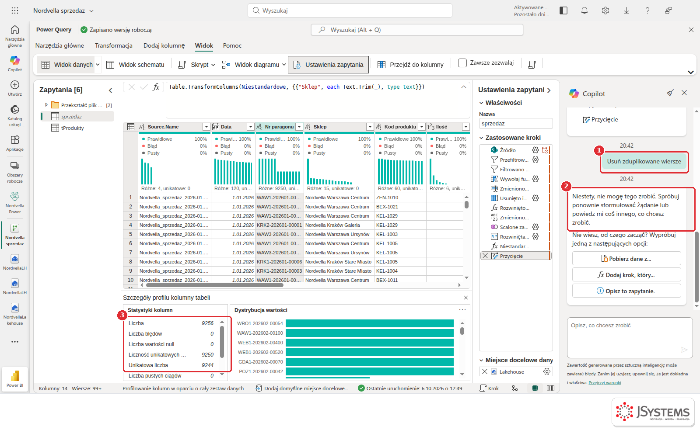Click the fx formula icon
This screenshot has width=700, height=430.
point(156,87)
